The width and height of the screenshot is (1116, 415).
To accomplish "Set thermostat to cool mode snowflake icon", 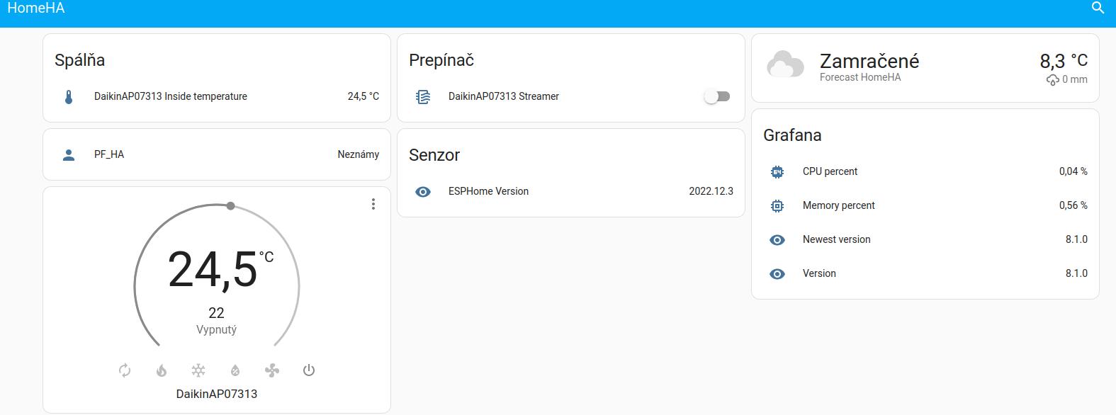I will point(198,370).
